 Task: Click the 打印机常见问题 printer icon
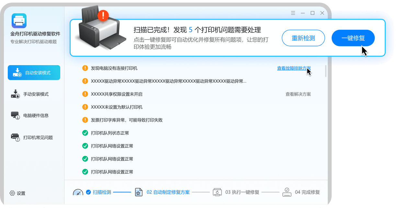click(15, 137)
